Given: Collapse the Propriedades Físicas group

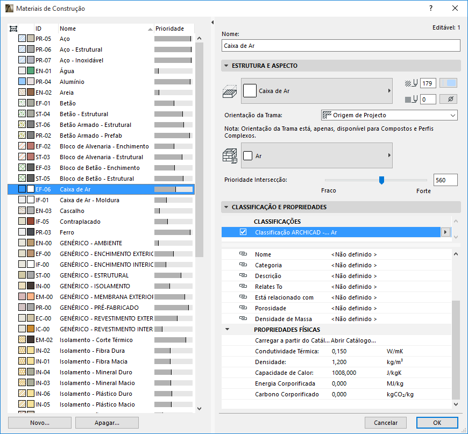Looking at the screenshot, I should [x=227, y=329].
